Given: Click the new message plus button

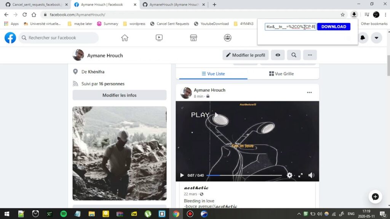Looking at the screenshot, I should [x=375, y=197].
